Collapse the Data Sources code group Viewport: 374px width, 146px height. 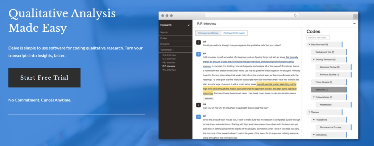coord(309,45)
